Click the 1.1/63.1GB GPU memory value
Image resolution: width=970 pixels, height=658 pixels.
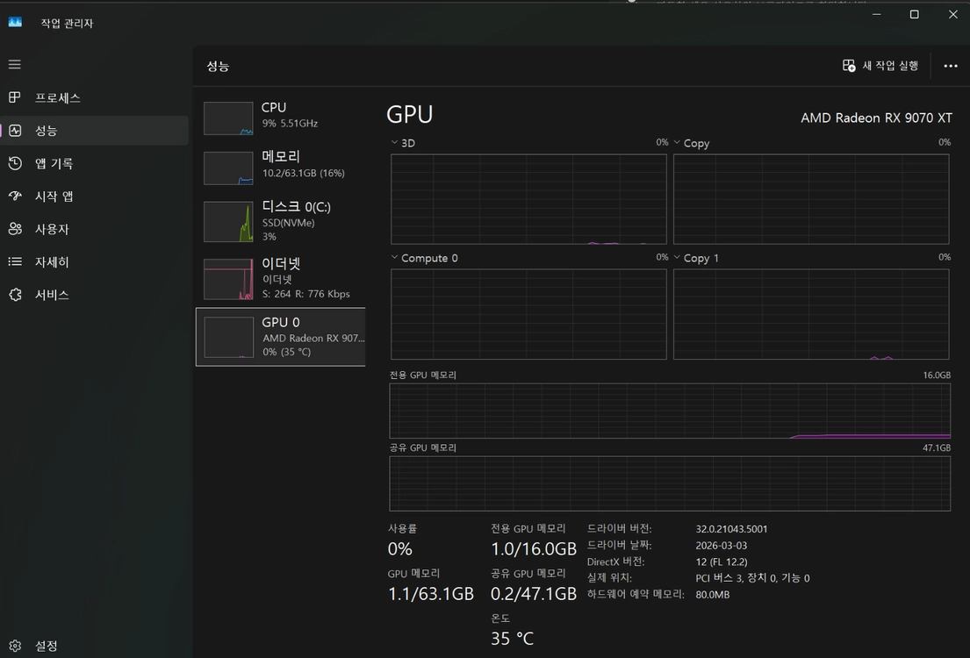point(430,594)
